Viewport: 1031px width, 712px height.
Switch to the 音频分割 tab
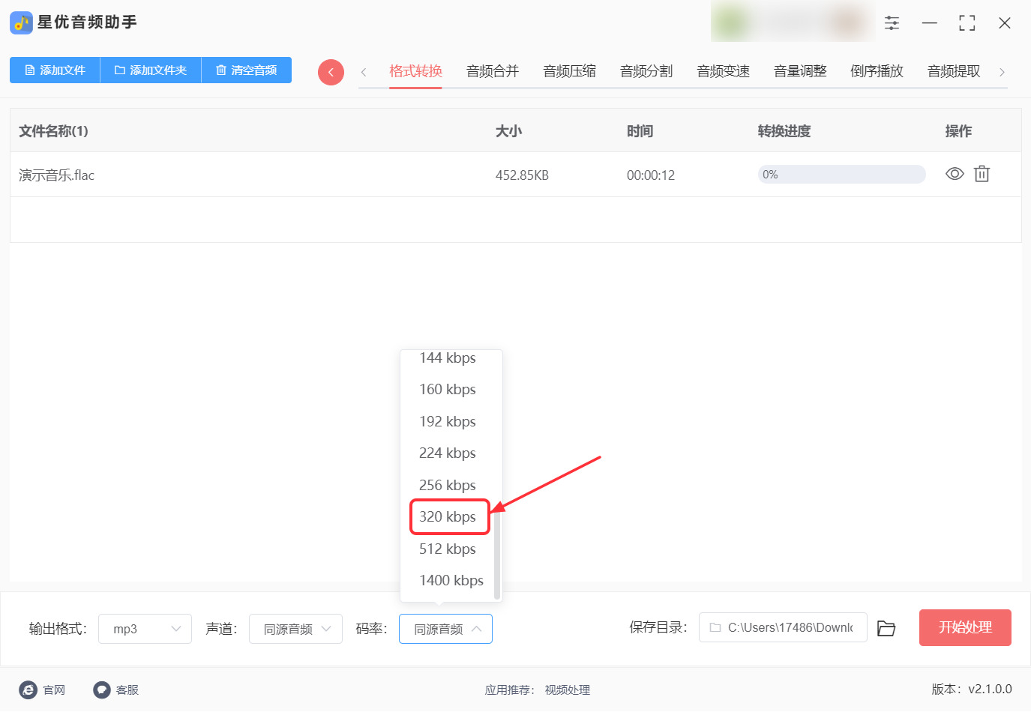[646, 71]
